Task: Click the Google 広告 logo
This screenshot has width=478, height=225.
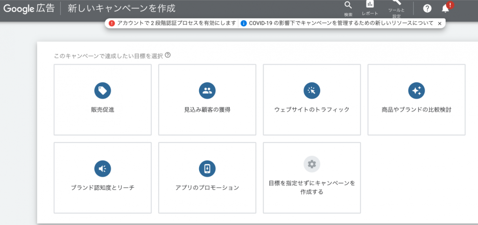Action: click(29, 8)
